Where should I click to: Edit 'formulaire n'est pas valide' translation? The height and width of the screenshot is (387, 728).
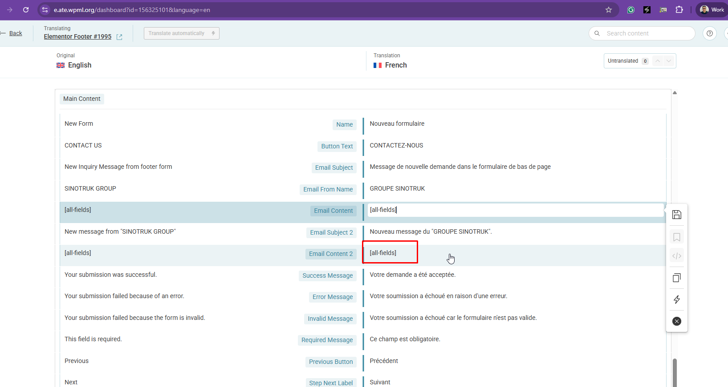coord(453,318)
